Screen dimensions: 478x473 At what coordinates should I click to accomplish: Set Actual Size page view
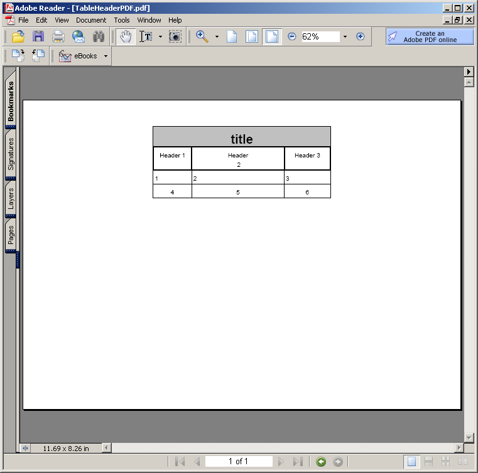click(x=232, y=36)
